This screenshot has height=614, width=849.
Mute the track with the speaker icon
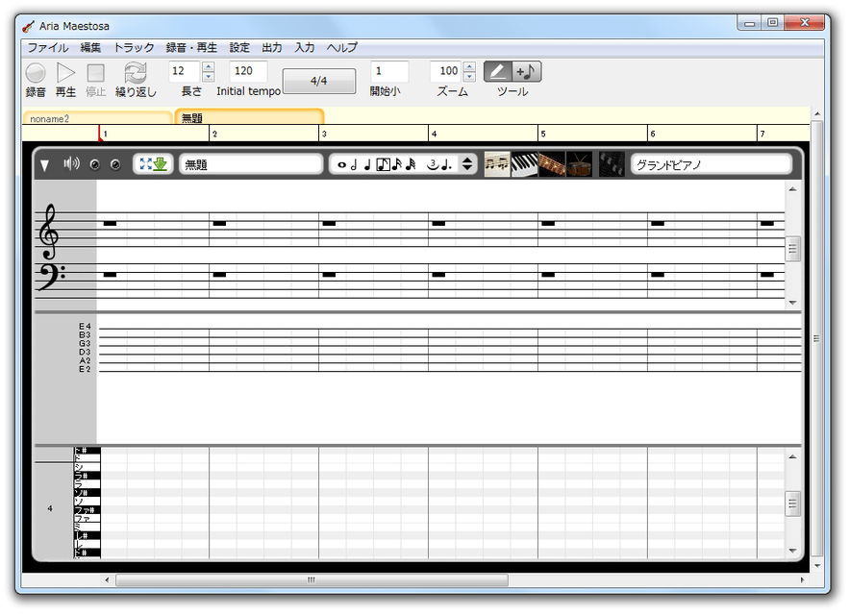click(x=71, y=163)
